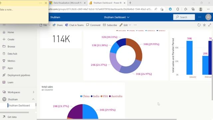Open sticky note menu ellipsis

(x=41, y=3)
